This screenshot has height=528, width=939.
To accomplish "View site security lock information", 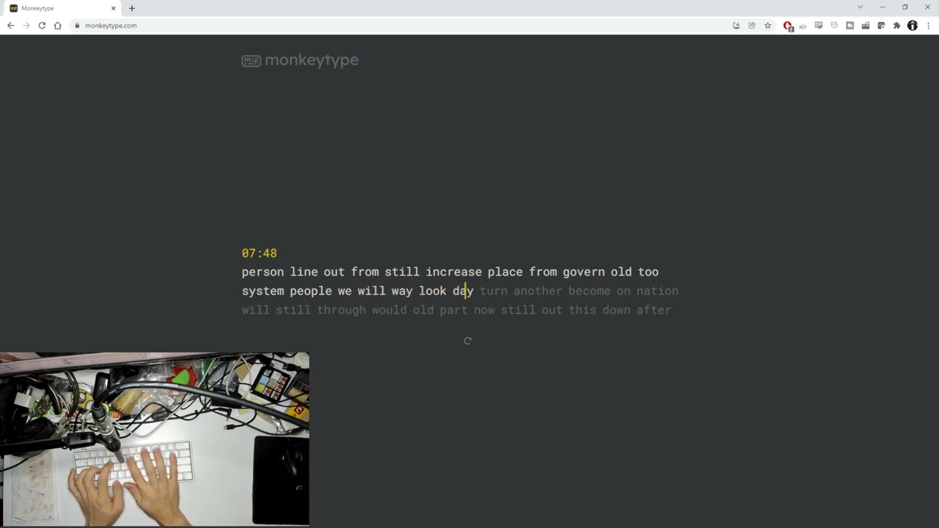I will click(x=76, y=26).
